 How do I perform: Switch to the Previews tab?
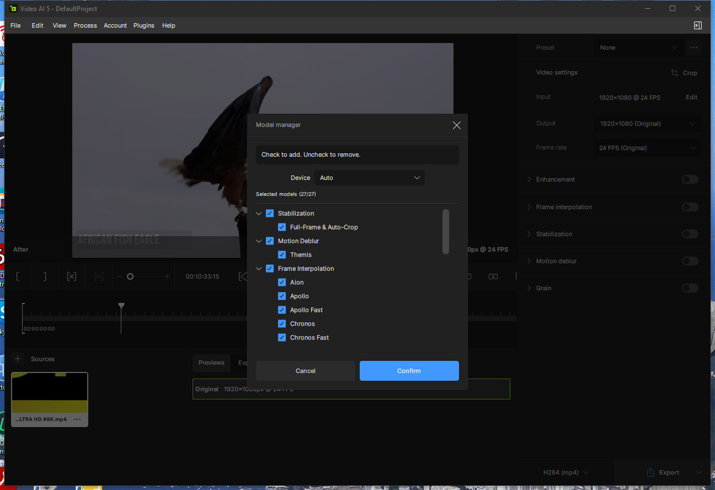[x=211, y=363]
